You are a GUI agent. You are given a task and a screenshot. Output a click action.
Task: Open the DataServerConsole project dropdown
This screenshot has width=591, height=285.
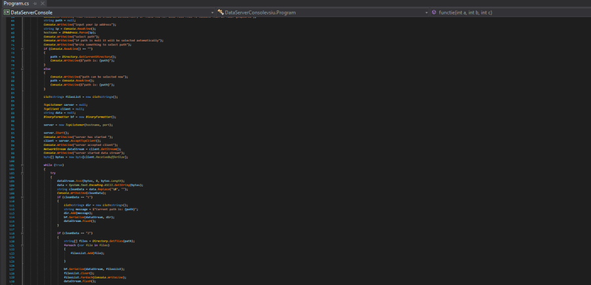pyautogui.click(x=108, y=12)
